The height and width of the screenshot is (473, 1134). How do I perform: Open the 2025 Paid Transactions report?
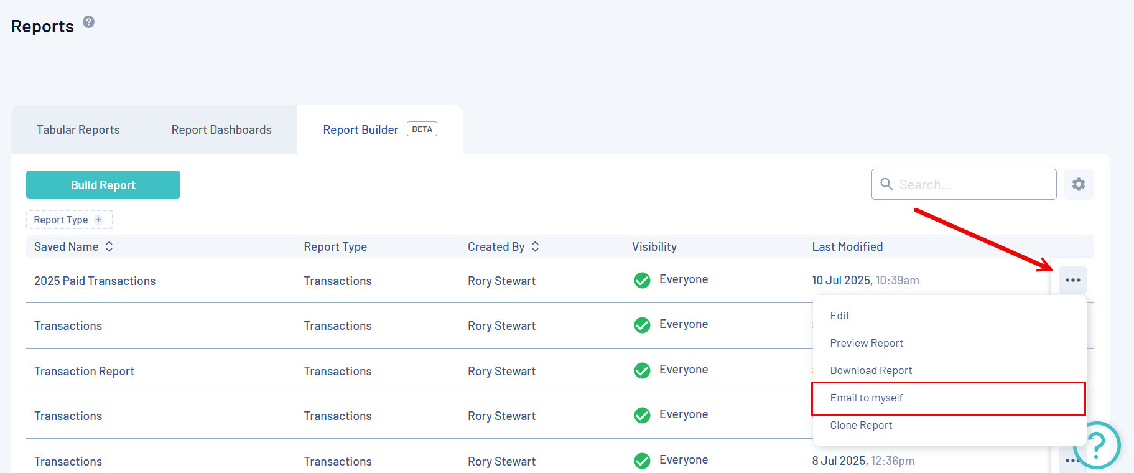pos(95,281)
